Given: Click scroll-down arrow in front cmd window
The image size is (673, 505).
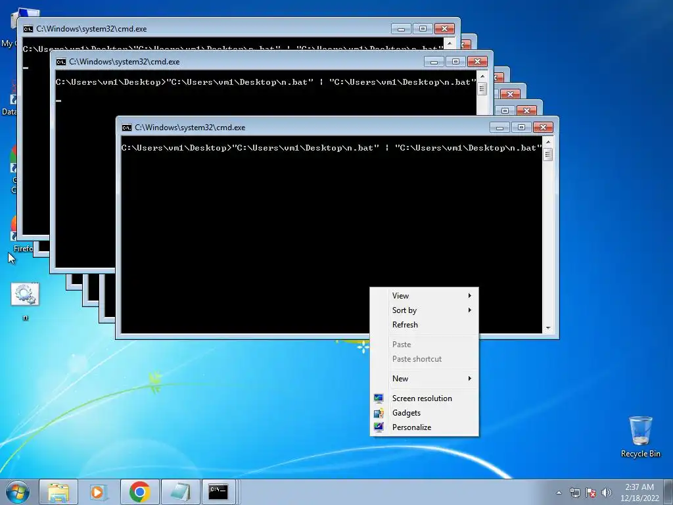Looking at the screenshot, I should coord(547,328).
